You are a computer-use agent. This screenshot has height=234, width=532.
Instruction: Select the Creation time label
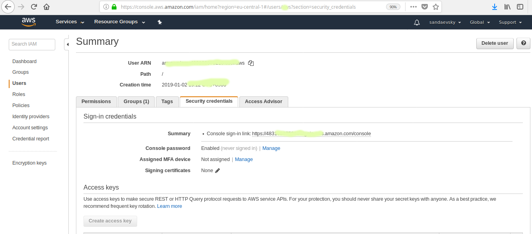[x=135, y=85]
